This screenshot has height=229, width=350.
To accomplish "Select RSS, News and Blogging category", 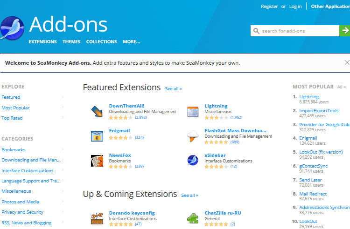I will [x=26, y=222].
